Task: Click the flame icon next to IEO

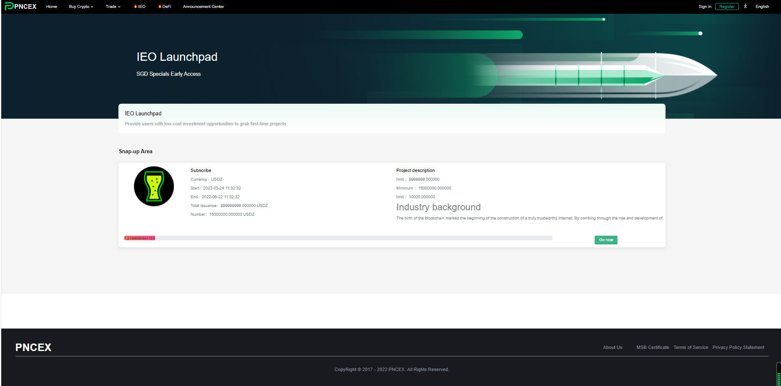Action: (136, 7)
